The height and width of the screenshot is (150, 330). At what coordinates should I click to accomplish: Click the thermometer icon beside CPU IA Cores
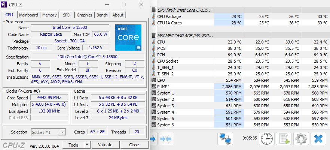[153, 23]
